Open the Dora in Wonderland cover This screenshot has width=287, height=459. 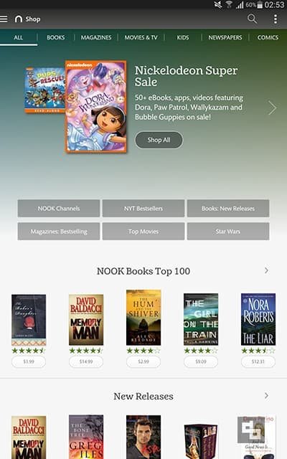[96, 107]
